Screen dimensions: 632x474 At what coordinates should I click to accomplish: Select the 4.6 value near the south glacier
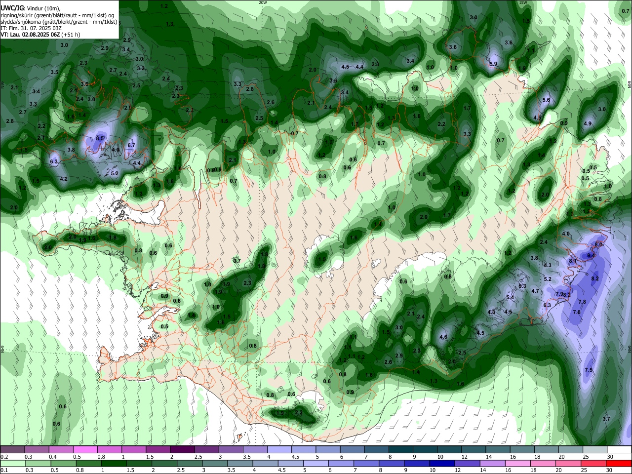[x=443, y=337]
